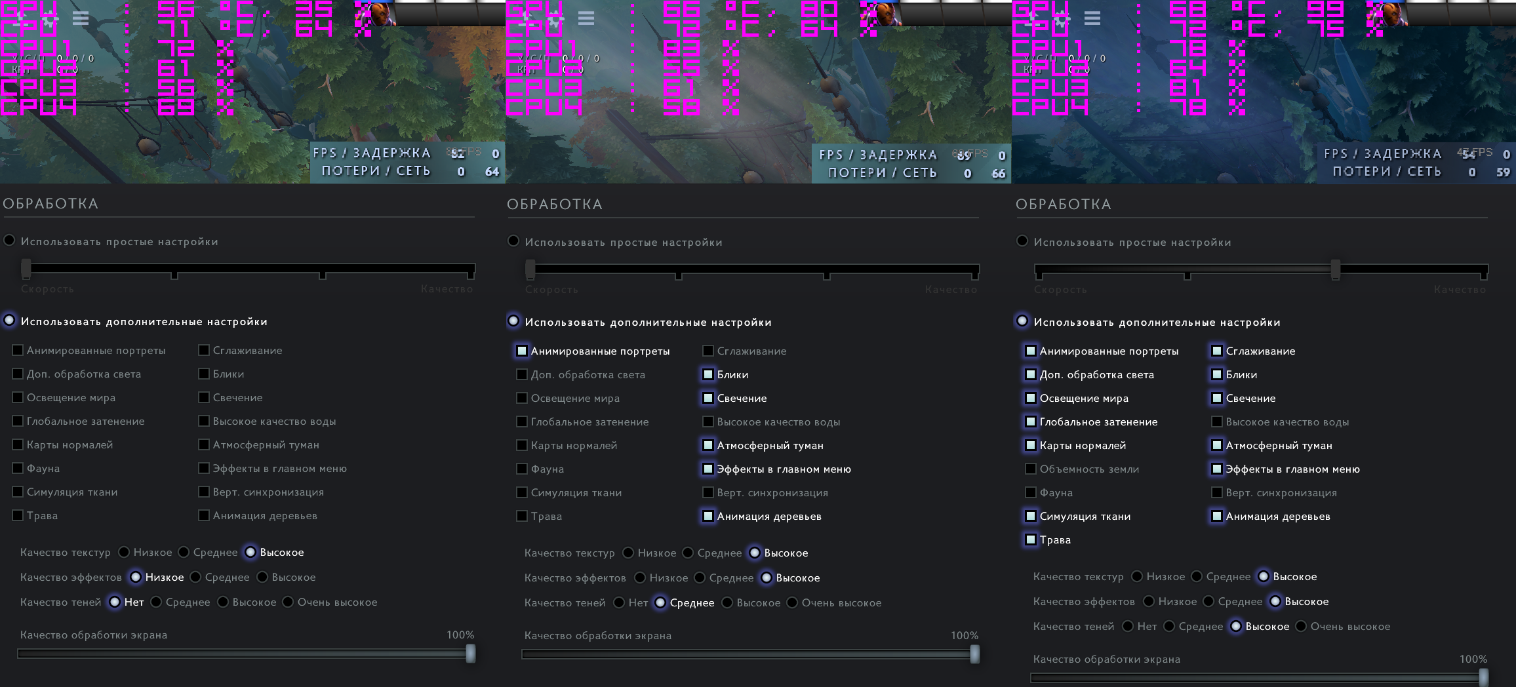Enable "Симуляция ткани" in middle screenshot
Screen dimensions: 1516x687
pos(522,493)
